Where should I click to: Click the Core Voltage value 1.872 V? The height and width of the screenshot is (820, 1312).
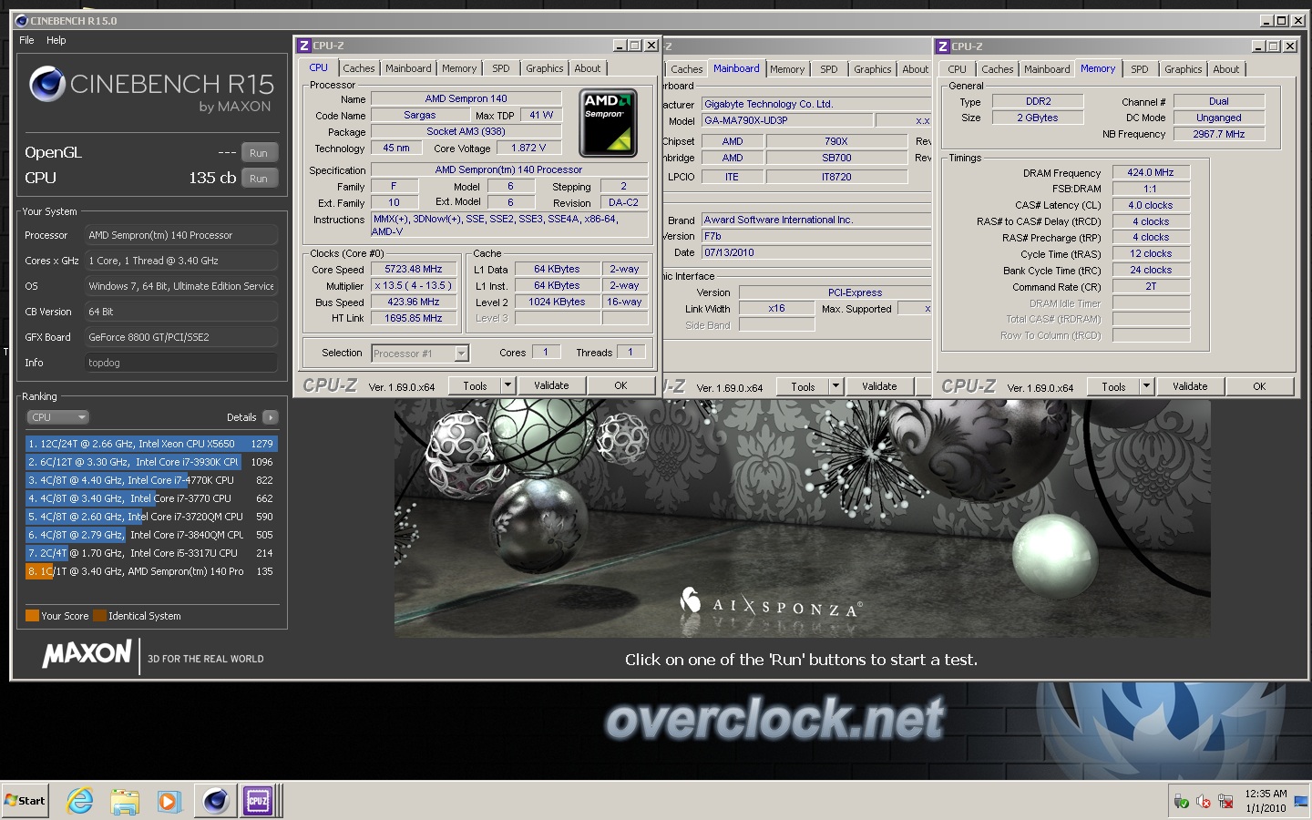[528, 148]
